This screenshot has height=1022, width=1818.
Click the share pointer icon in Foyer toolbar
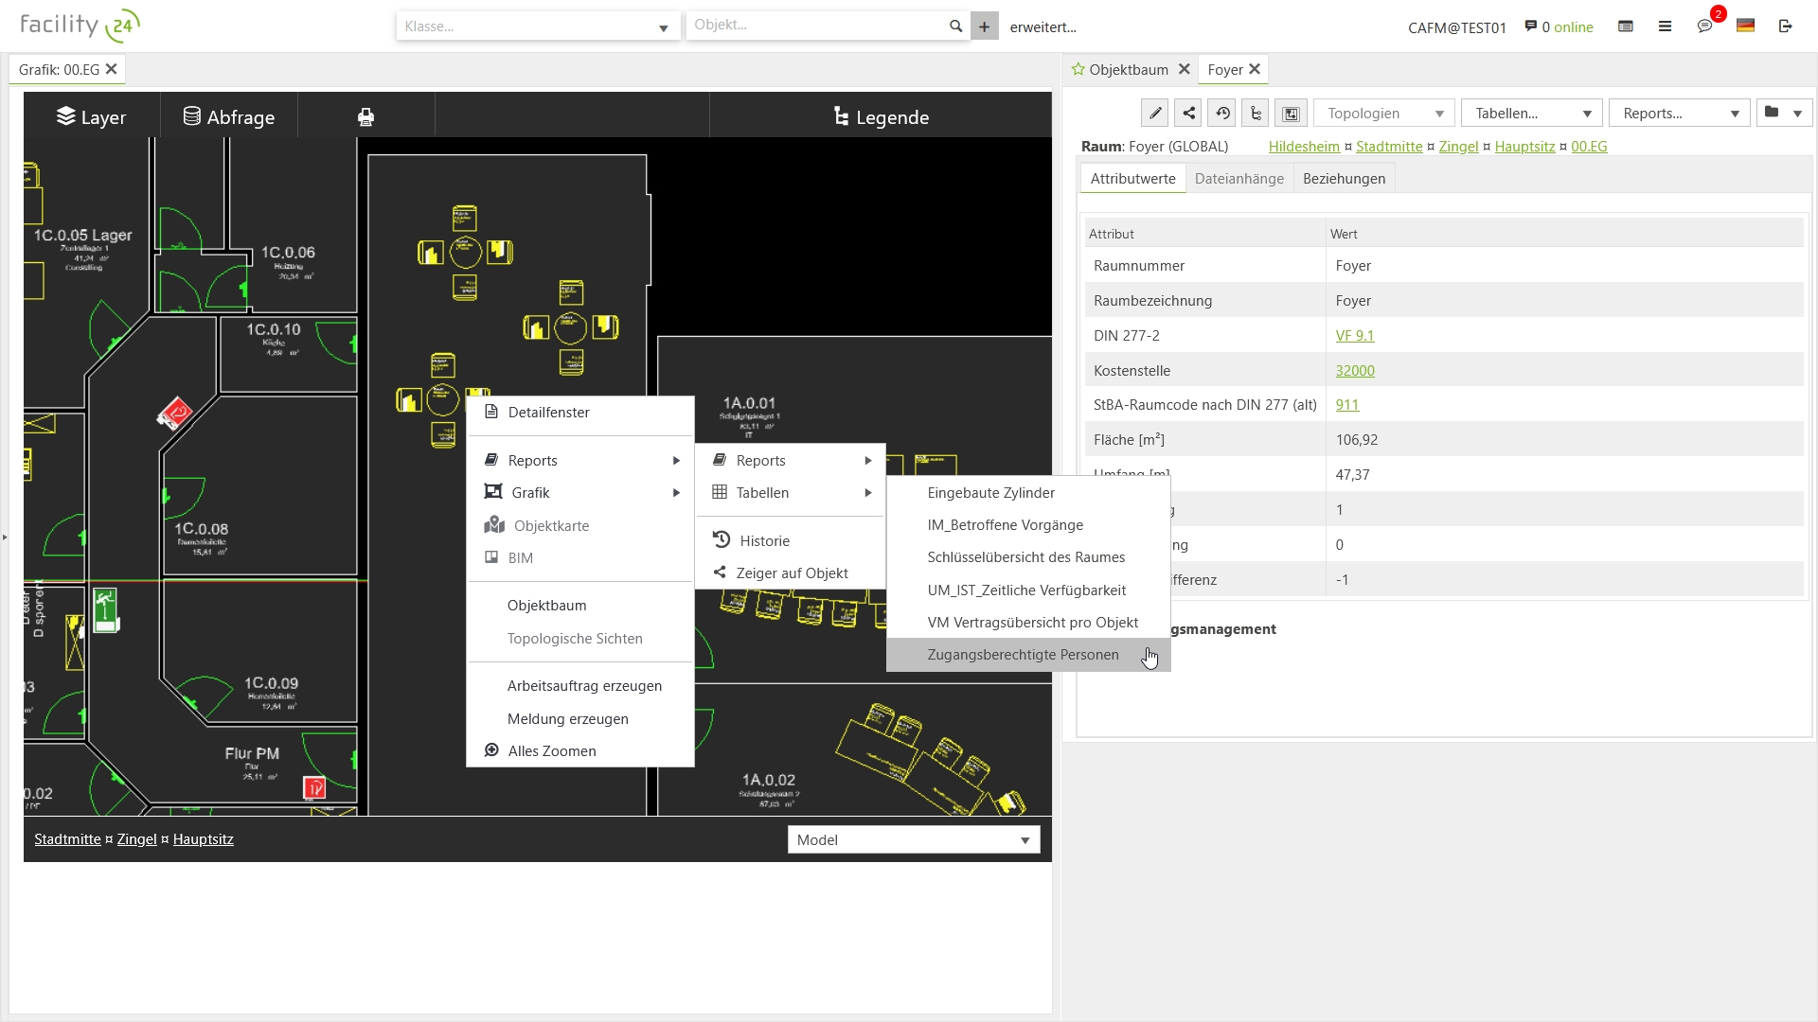(x=1188, y=114)
